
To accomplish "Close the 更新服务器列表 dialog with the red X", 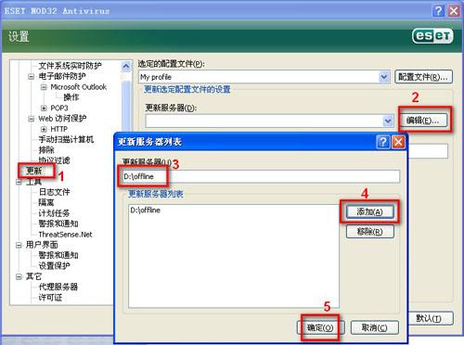I will pos(398,142).
